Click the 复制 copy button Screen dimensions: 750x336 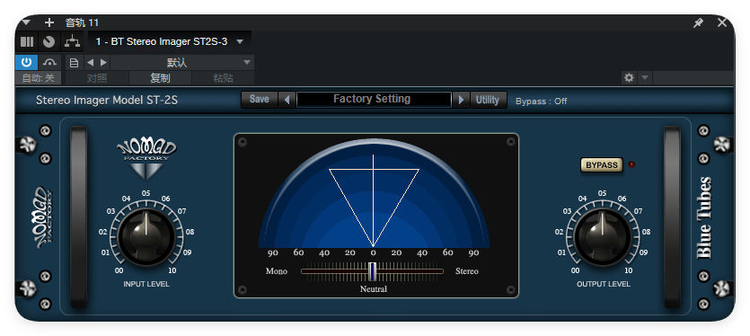(160, 78)
